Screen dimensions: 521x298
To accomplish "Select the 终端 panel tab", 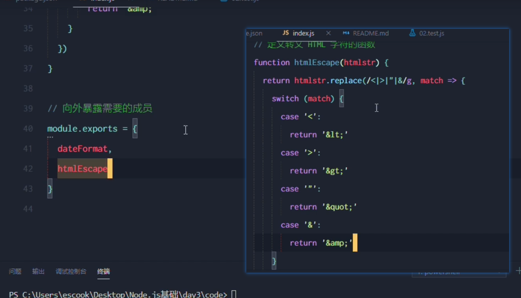I will click(104, 271).
